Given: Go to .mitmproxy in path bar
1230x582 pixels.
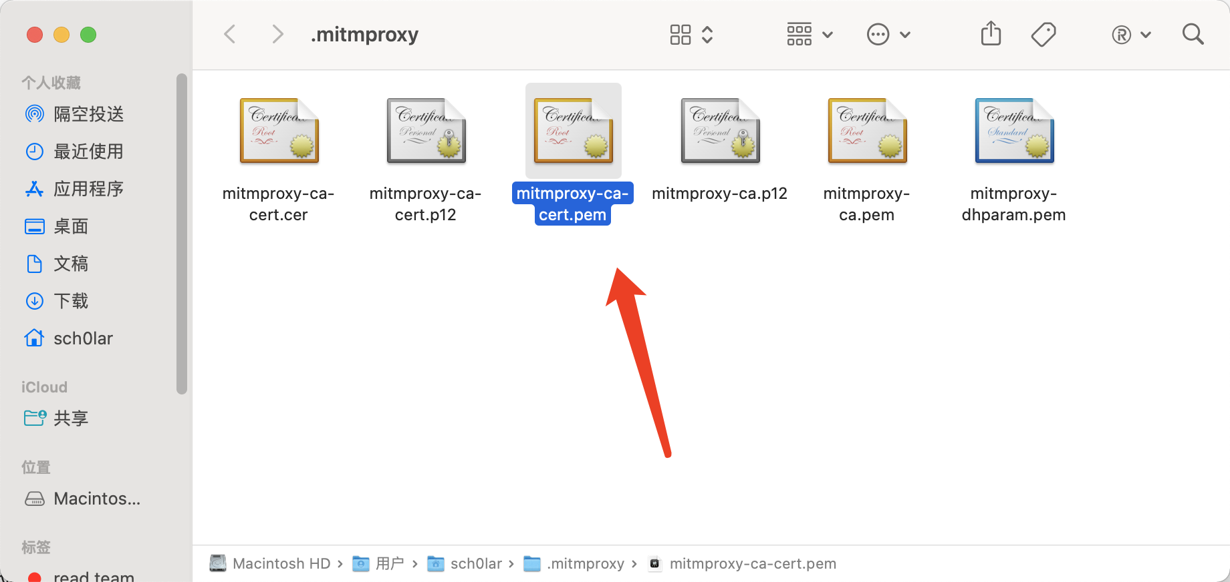Looking at the screenshot, I should point(574,563).
